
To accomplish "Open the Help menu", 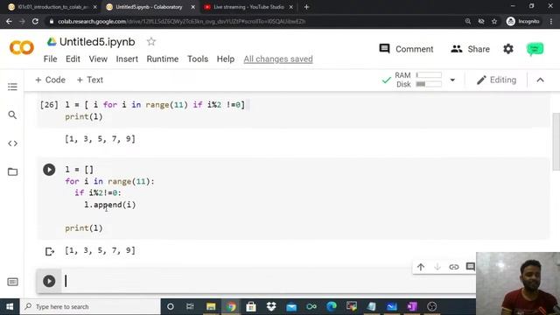I will [226, 59].
